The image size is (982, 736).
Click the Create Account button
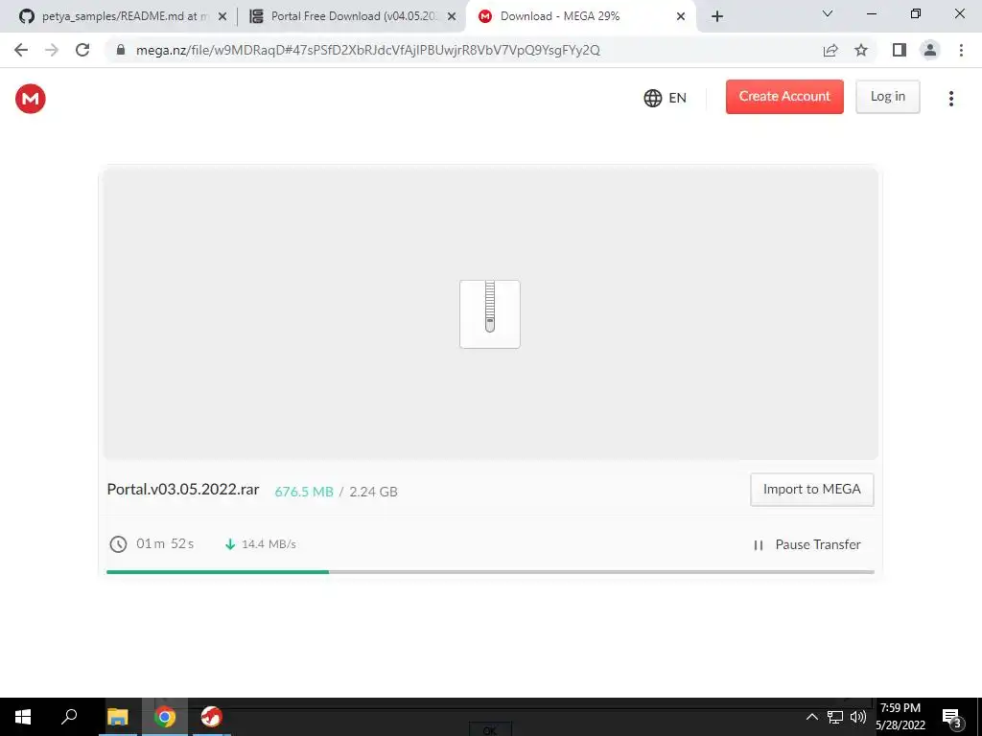pyautogui.click(x=784, y=97)
